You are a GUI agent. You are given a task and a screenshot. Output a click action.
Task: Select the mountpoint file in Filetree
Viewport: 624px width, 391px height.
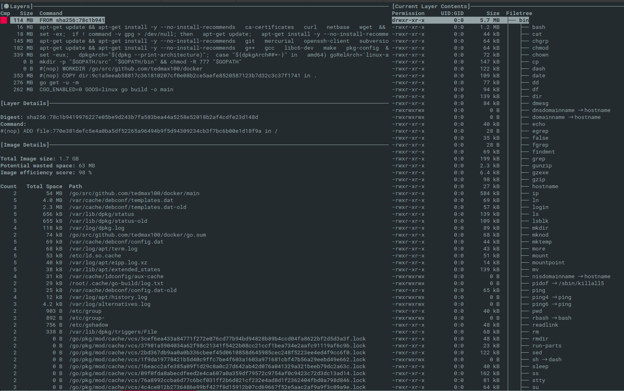click(548, 263)
